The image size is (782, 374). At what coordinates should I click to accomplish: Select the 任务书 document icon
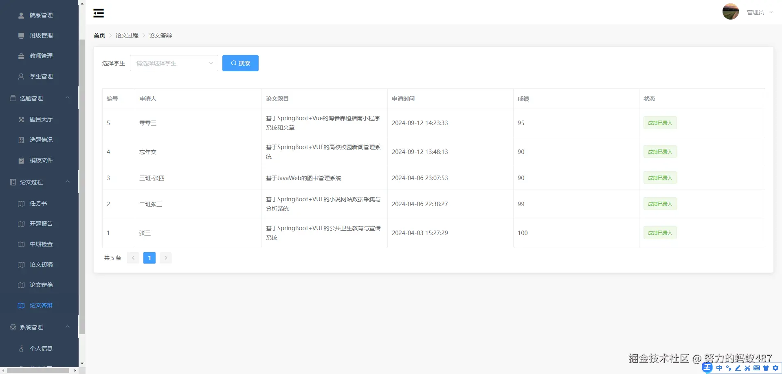tap(21, 203)
